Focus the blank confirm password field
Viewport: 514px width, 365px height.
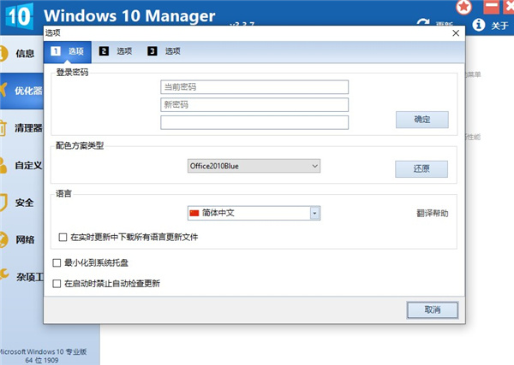(254, 122)
